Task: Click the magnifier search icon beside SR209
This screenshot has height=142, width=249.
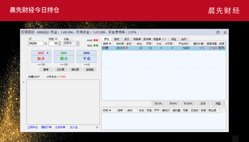Action: [45, 44]
